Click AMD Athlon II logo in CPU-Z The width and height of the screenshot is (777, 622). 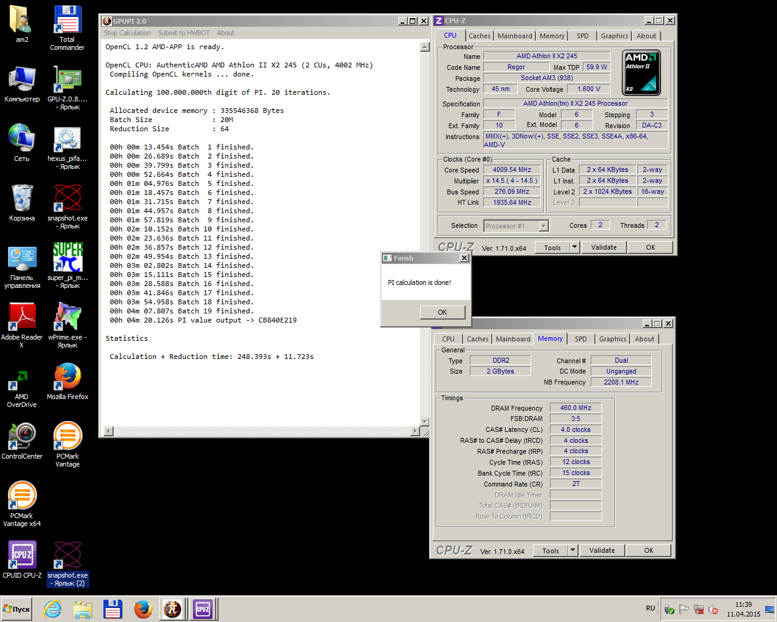pos(642,73)
